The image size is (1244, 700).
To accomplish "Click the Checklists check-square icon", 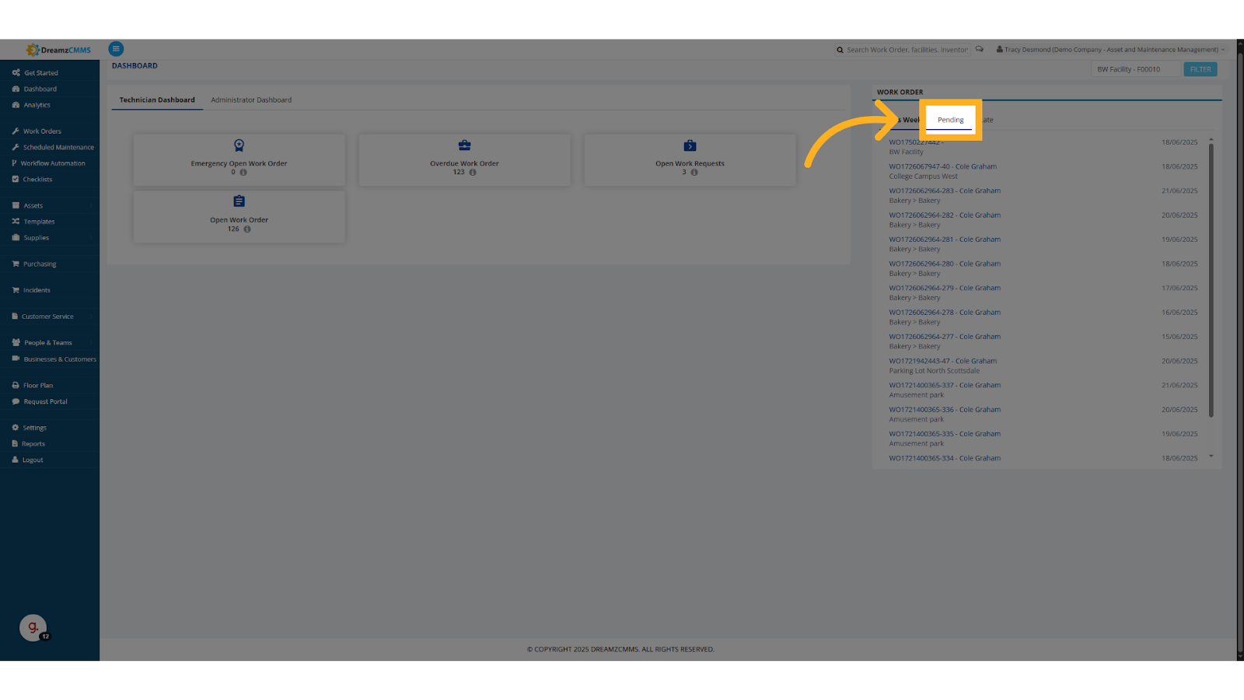I will point(16,179).
